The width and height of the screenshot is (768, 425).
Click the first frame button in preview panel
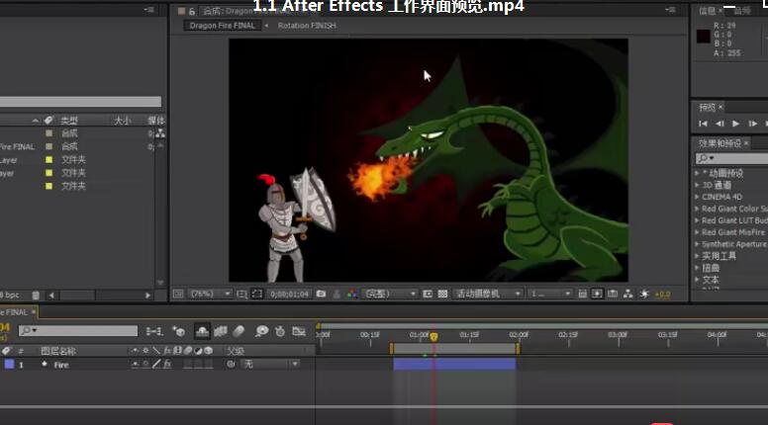pyautogui.click(x=703, y=124)
